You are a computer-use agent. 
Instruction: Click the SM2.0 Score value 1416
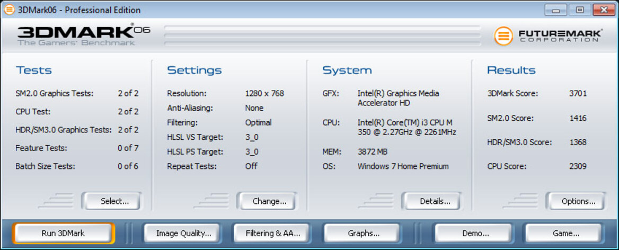578,118
